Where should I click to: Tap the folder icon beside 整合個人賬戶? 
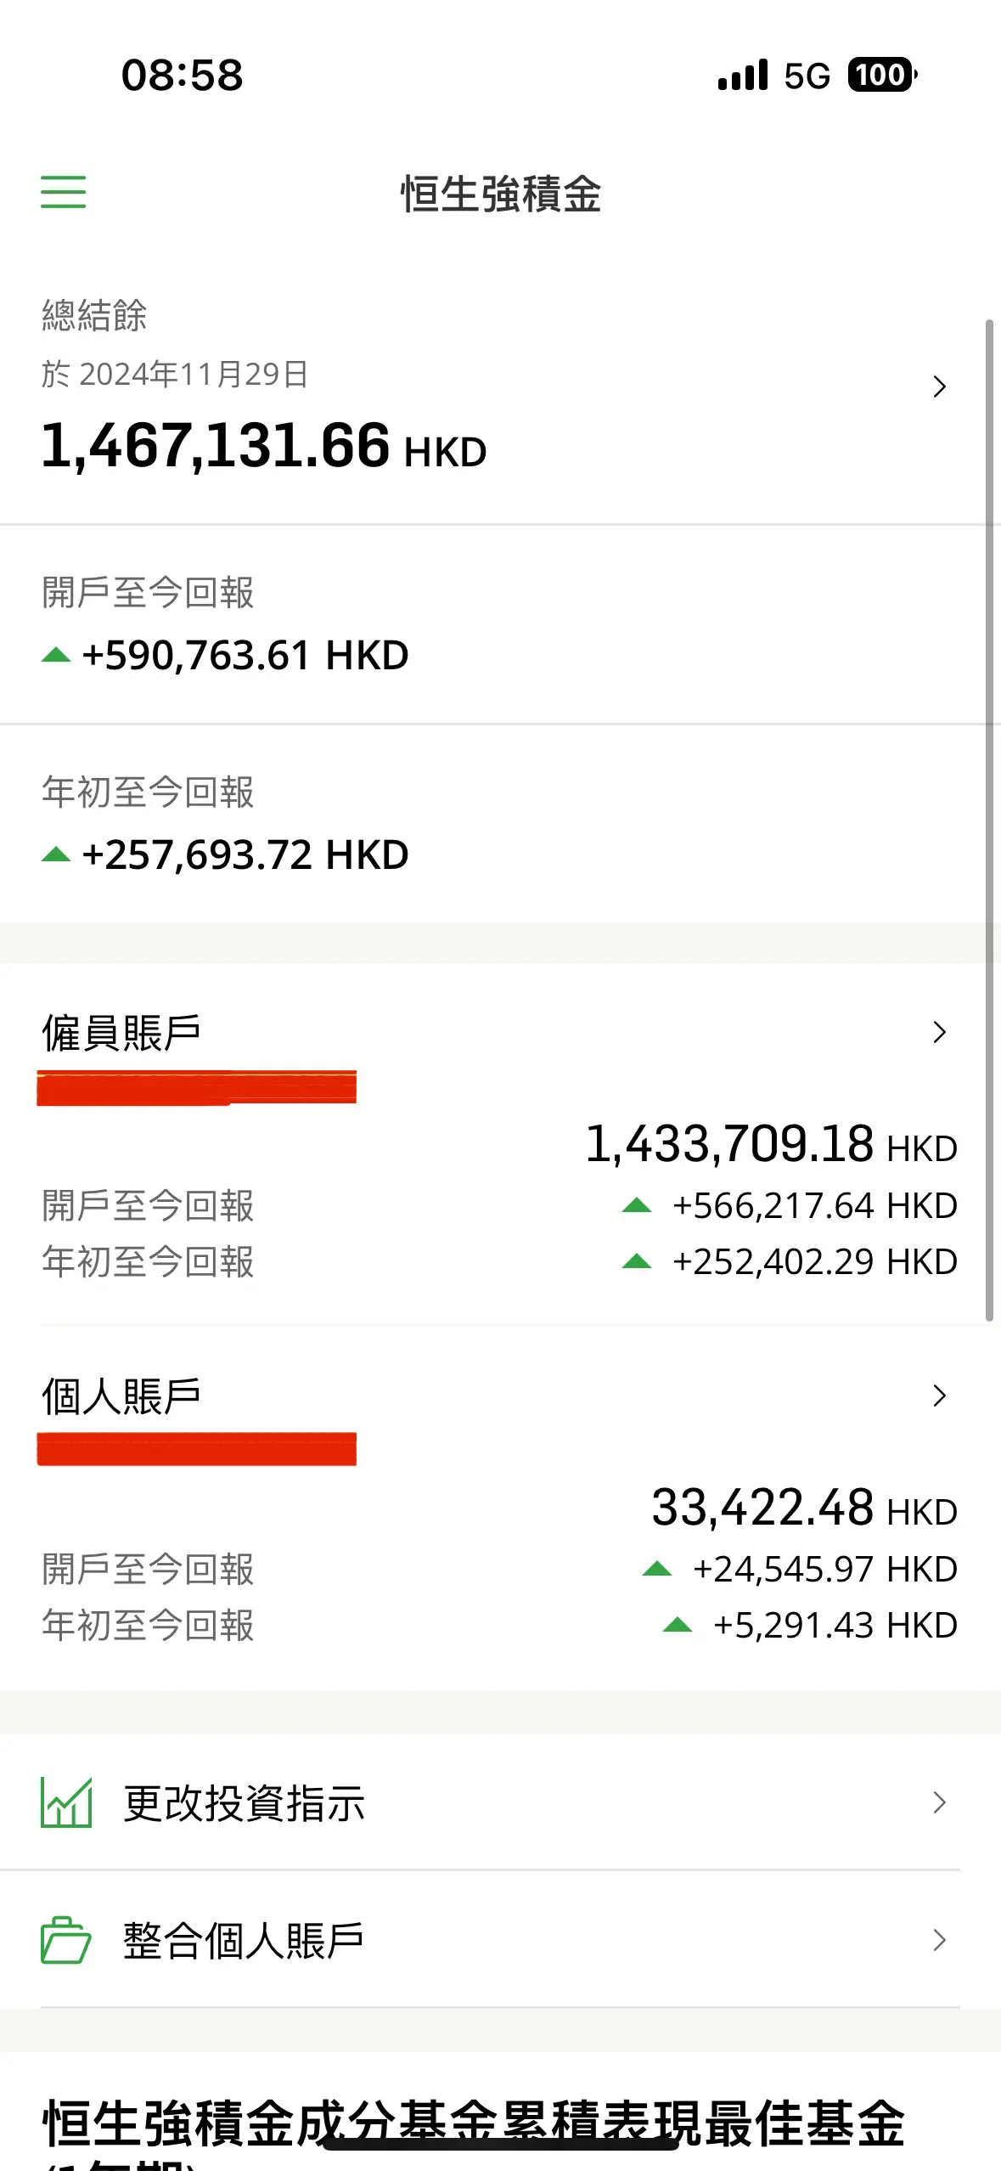(66, 1940)
